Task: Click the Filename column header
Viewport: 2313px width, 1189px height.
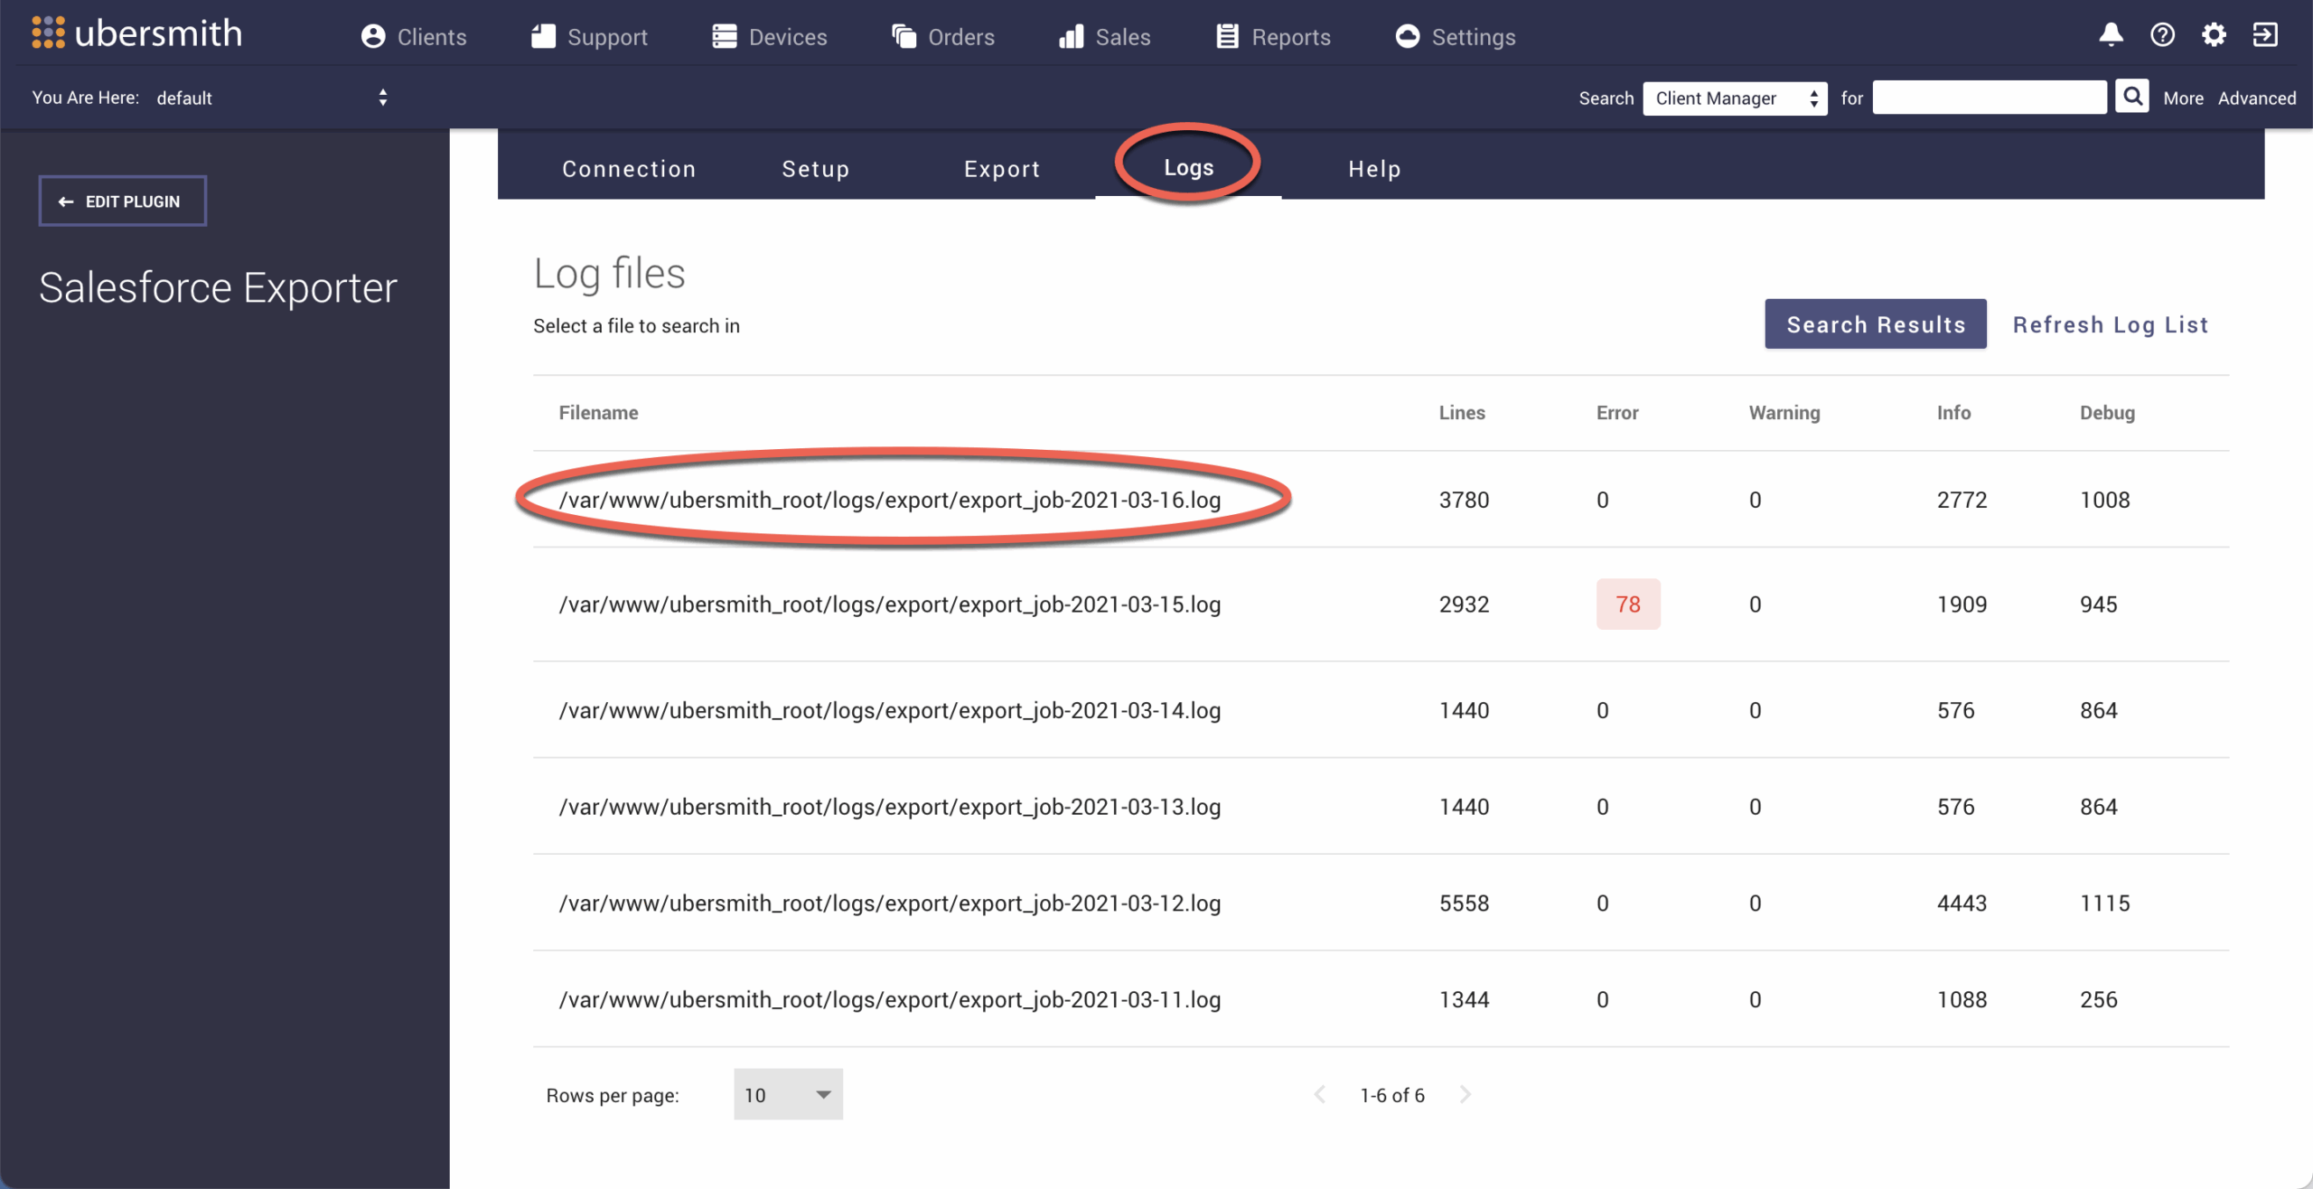Action: pyautogui.click(x=598, y=413)
